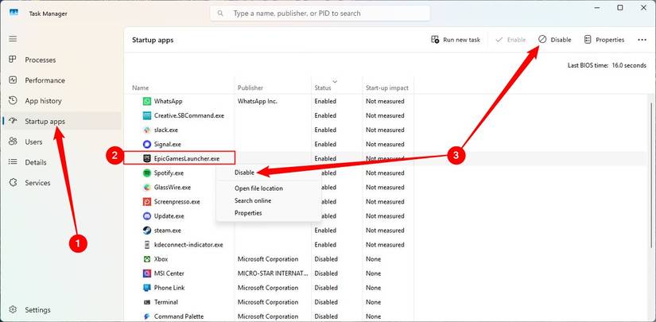Click the Settings label in sidebar
Image resolution: width=656 pixels, height=322 pixels.
click(x=37, y=310)
